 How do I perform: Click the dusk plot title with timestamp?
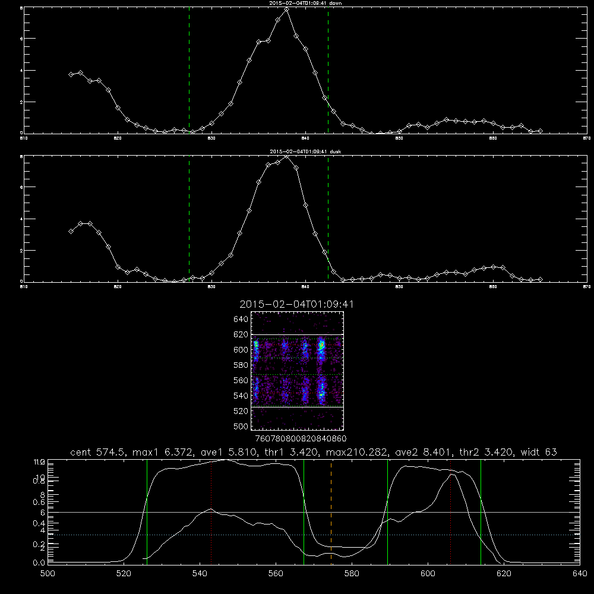click(x=305, y=151)
